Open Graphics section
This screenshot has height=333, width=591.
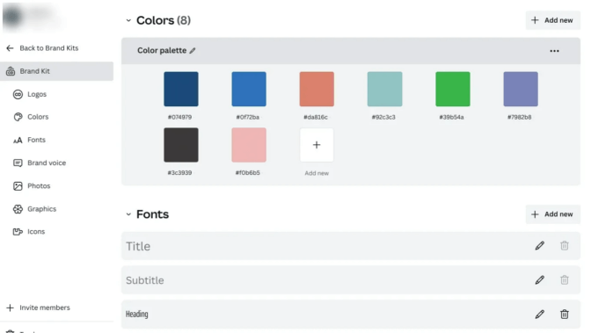(x=42, y=209)
